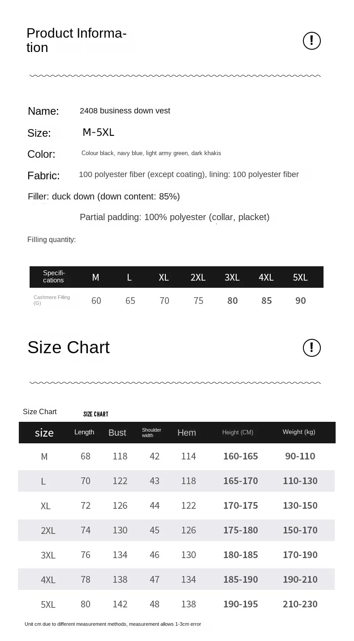This screenshot has width=354, height=641.
Task: Click the exclamation icon beside Size Chart
Action: point(312,348)
